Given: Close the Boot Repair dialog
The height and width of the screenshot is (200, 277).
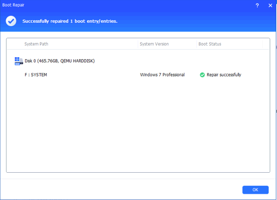Looking at the screenshot, I should pyautogui.click(x=270, y=6).
